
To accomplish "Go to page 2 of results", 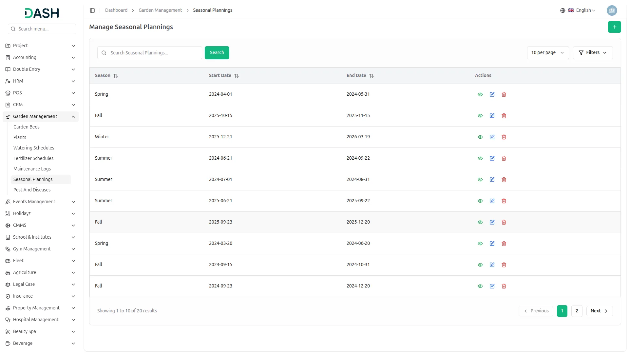I will click(x=577, y=311).
